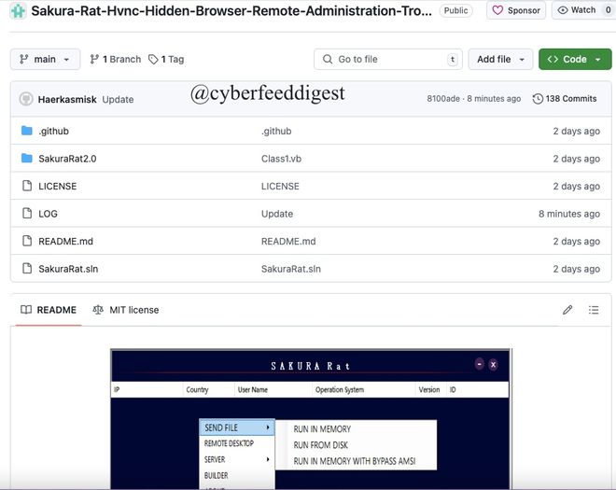
Task: Click the .github folder icon
Action: tap(27, 131)
